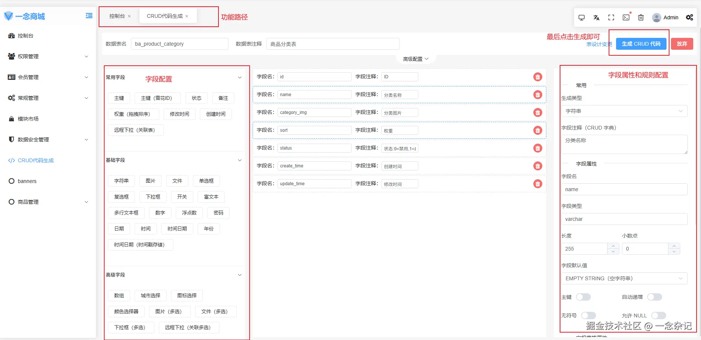
Task: Click the 数据表名 input field
Action: [180, 44]
